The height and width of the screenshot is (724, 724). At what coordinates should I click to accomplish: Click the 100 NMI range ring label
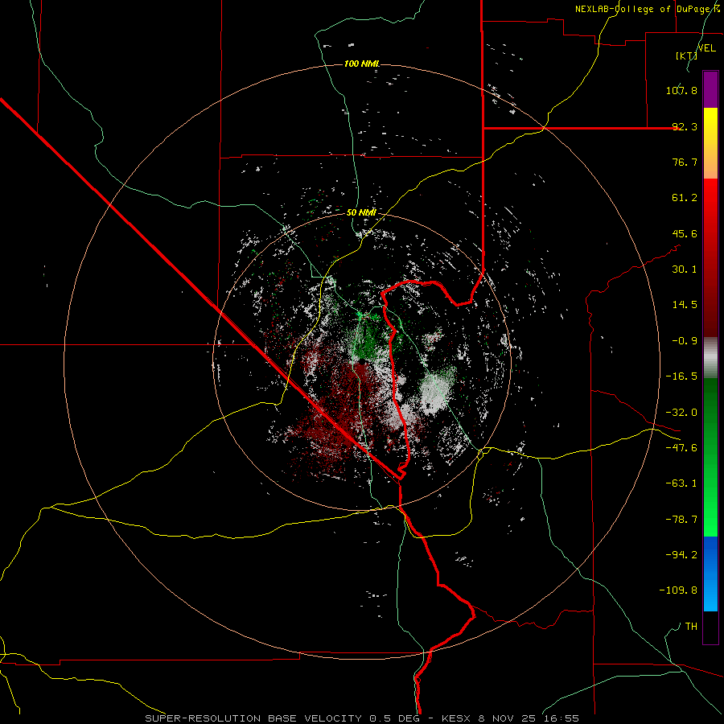tap(361, 64)
